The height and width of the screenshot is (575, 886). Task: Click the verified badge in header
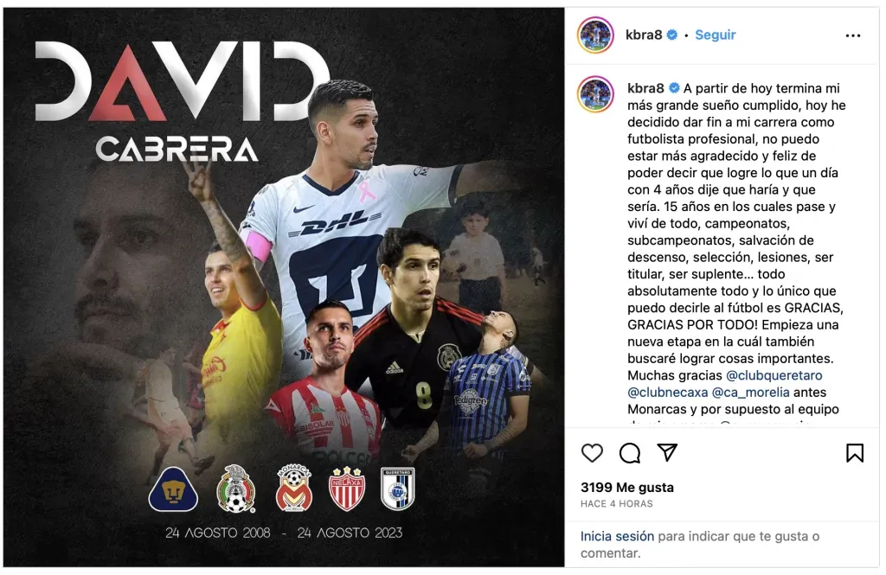tap(671, 35)
